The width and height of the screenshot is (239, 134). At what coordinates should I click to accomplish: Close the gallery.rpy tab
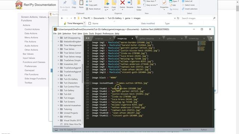182,39
